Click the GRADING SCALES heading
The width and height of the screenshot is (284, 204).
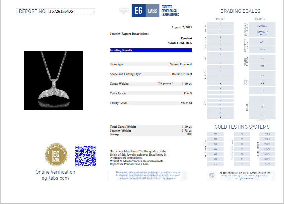click(240, 11)
